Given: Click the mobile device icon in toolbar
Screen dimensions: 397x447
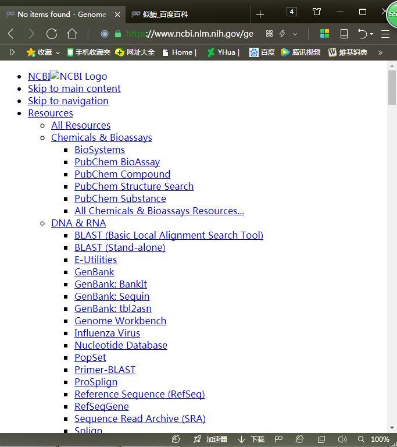Looking at the screenshot, I should (344, 34).
